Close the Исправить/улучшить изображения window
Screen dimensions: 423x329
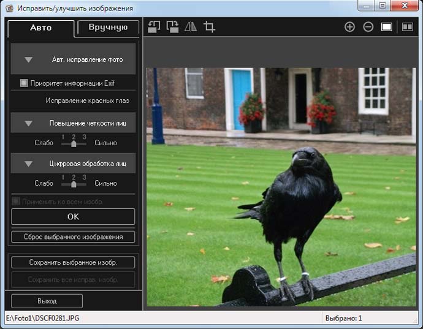click(405, 6)
